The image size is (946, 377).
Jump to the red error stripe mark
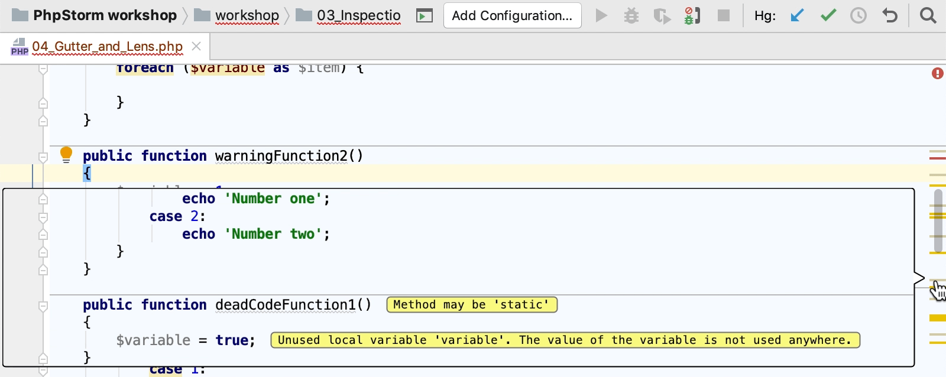(937, 158)
